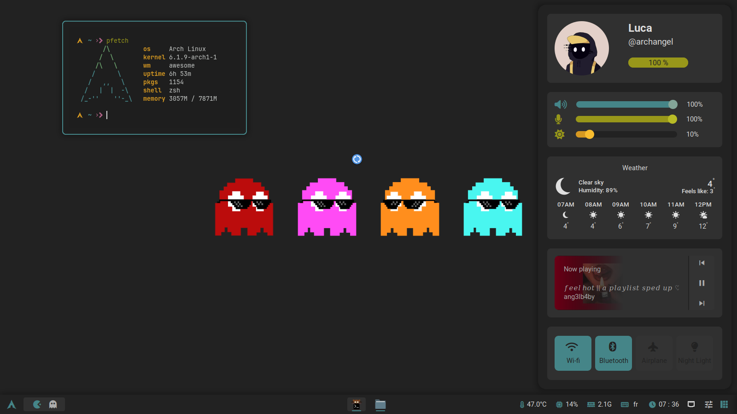737x414 pixels.
Task: Click the name Luca in profile card
Action: (640, 28)
